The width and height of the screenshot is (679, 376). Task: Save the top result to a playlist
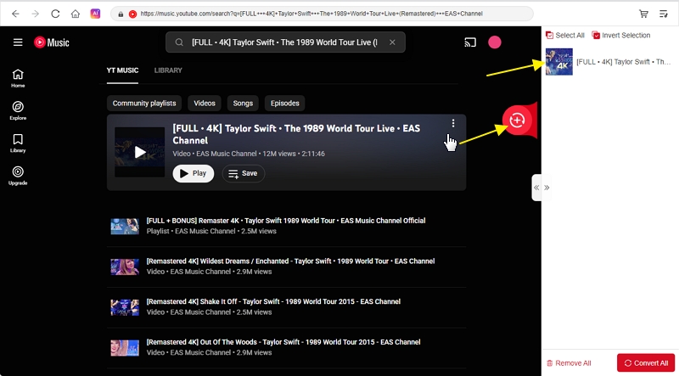click(x=244, y=173)
